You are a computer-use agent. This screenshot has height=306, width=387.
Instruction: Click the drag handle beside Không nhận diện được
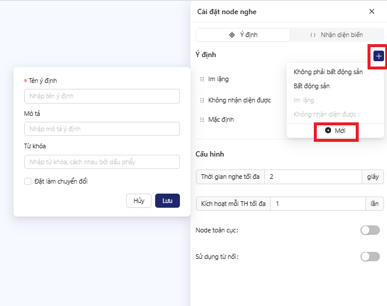click(202, 100)
